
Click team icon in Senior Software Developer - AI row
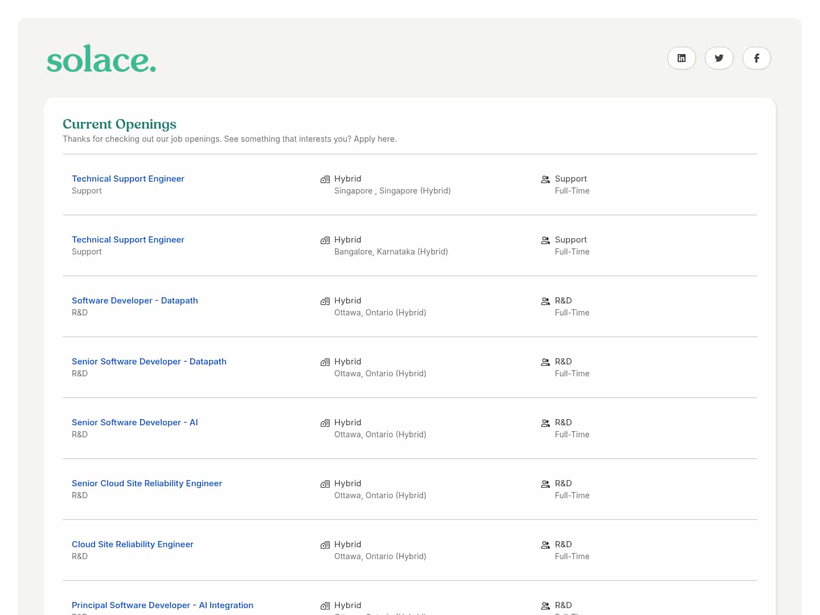546,423
